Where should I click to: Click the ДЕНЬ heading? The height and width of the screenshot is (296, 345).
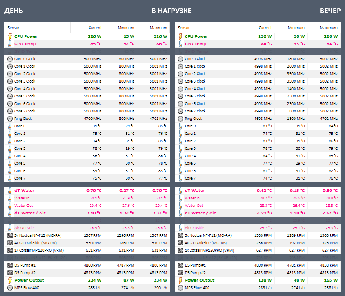pos(14,11)
